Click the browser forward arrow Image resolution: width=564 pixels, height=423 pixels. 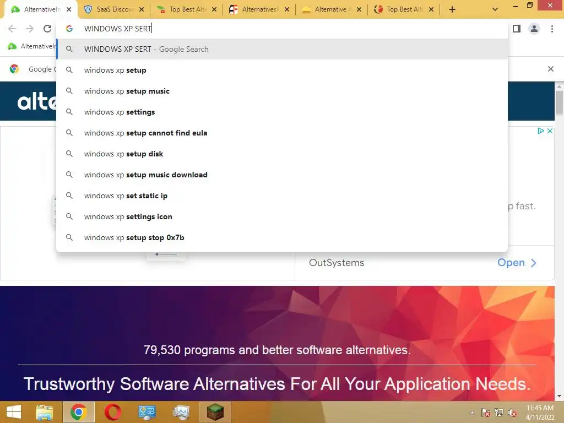(30, 29)
